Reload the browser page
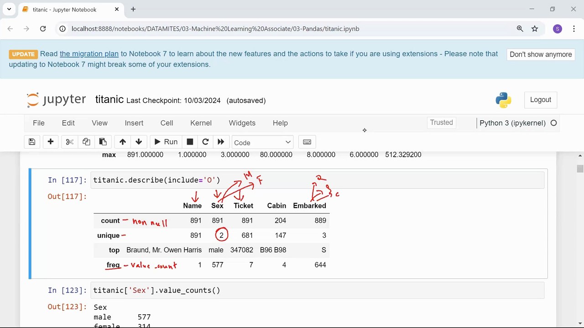 coord(43,29)
